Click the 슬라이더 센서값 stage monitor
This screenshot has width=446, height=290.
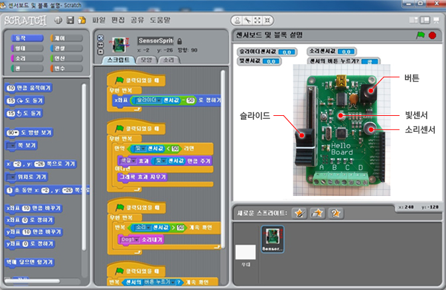[x=267, y=52]
